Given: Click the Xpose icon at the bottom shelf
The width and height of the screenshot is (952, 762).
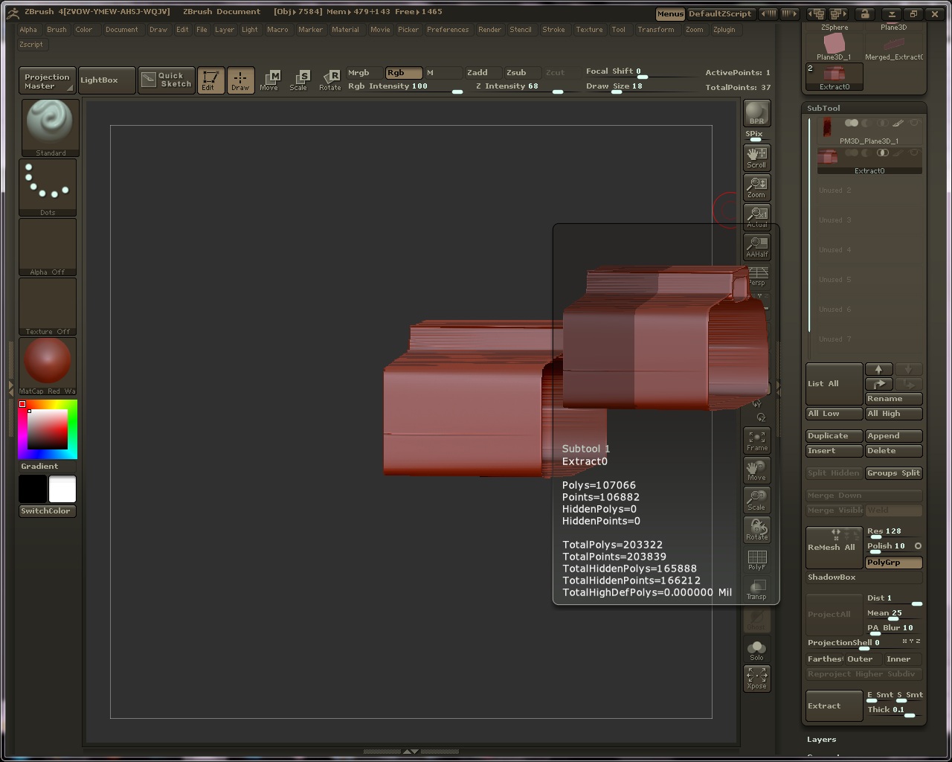Looking at the screenshot, I should tap(756, 678).
